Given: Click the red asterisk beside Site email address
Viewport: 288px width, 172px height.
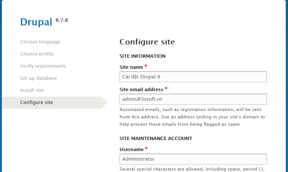Looking at the screenshot, I should [x=166, y=89].
